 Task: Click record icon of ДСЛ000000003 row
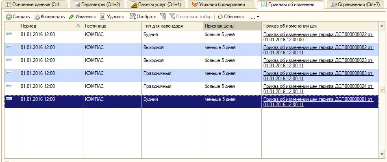pos(9,73)
